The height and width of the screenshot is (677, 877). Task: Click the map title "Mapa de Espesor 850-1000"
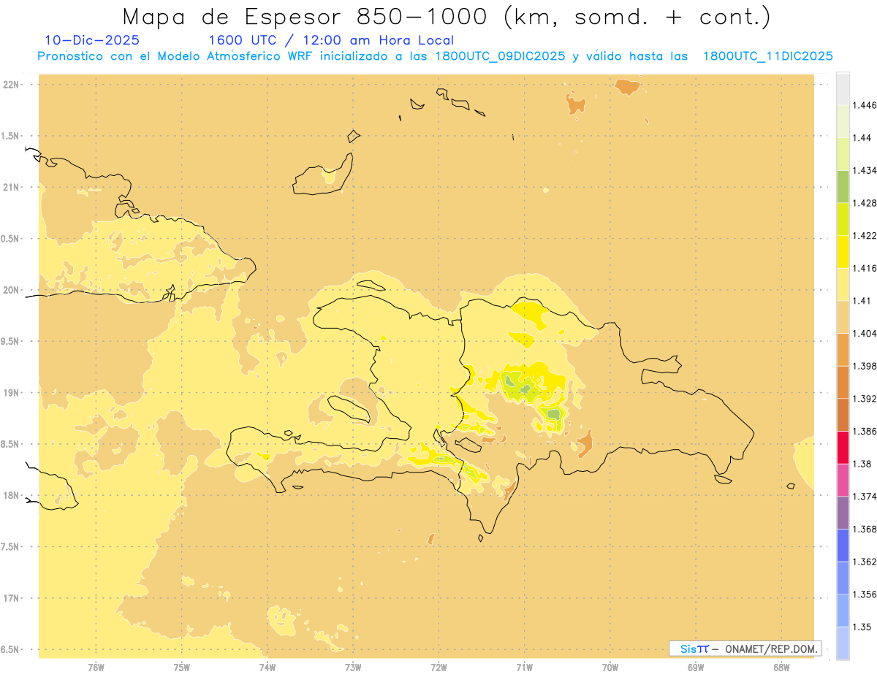click(x=307, y=17)
